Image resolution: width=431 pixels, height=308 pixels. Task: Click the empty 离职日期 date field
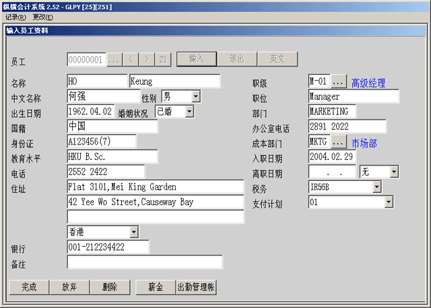pyautogui.click(x=332, y=172)
